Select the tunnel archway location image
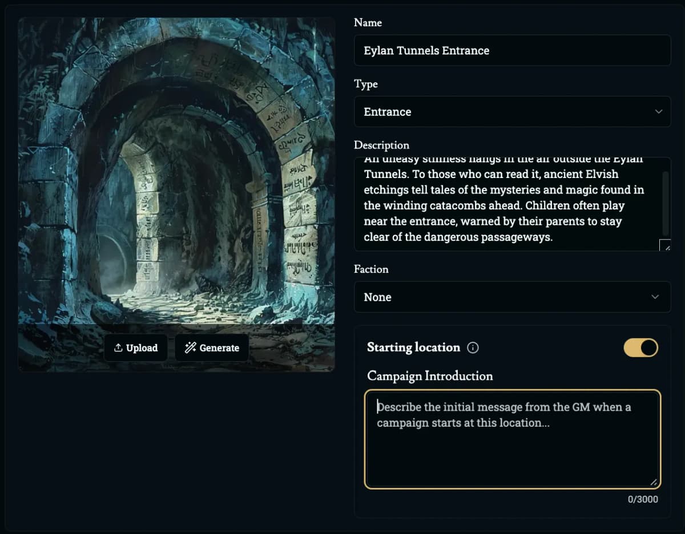 click(176, 171)
